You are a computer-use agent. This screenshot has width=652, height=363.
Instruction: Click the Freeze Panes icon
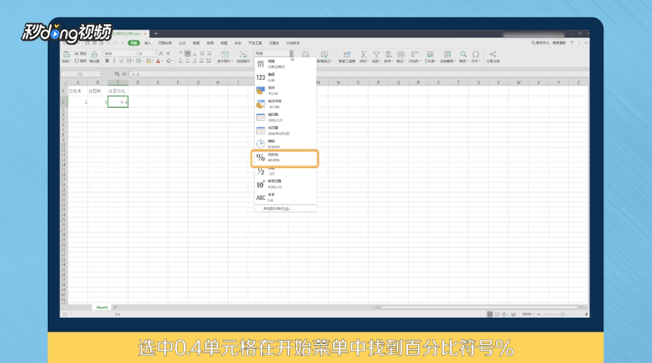click(448, 54)
